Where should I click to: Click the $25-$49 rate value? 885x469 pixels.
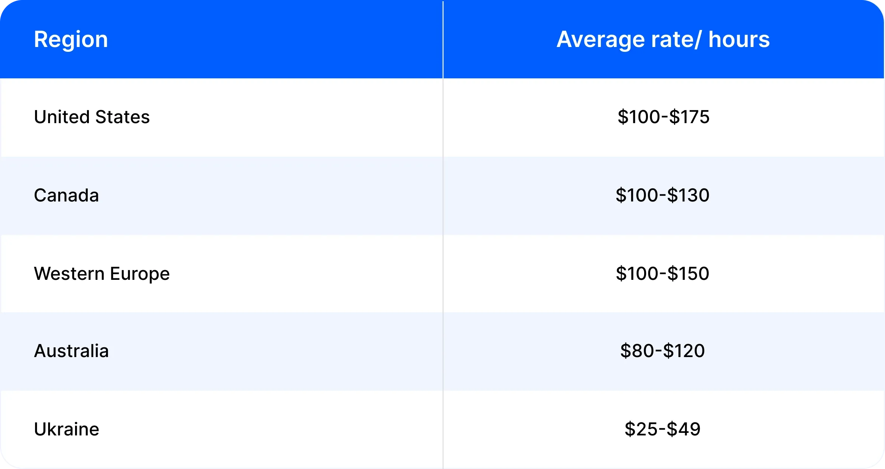(663, 429)
